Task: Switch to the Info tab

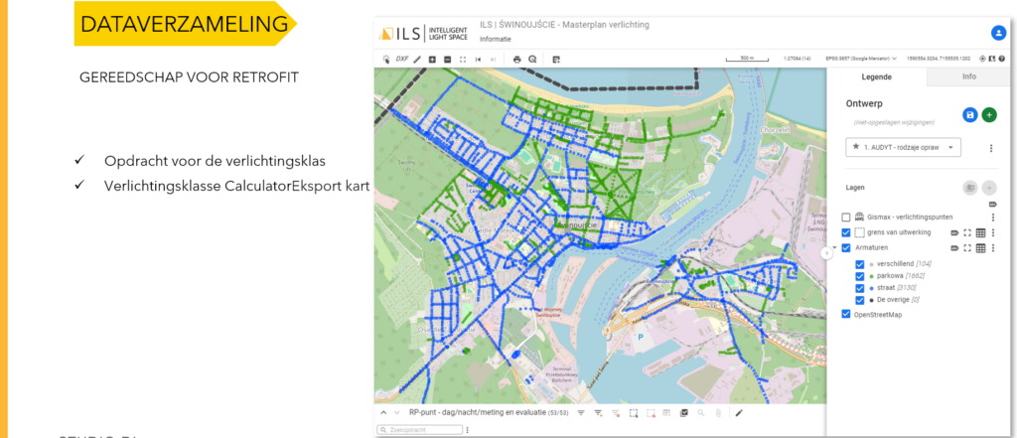Action: (969, 76)
